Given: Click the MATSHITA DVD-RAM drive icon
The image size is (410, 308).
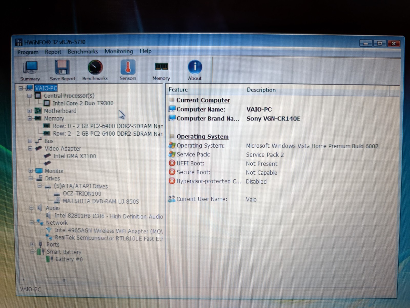Looking at the screenshot, I should (58, 201).
